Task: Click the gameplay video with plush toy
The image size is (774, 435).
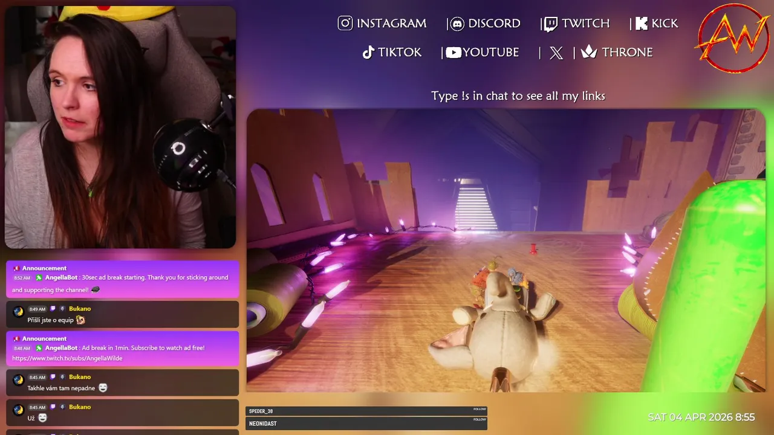Action: pos(506,251)
